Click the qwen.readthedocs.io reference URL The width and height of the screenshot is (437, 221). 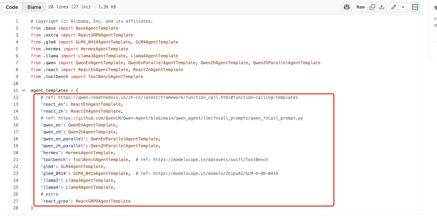click(x=178, y=97)
